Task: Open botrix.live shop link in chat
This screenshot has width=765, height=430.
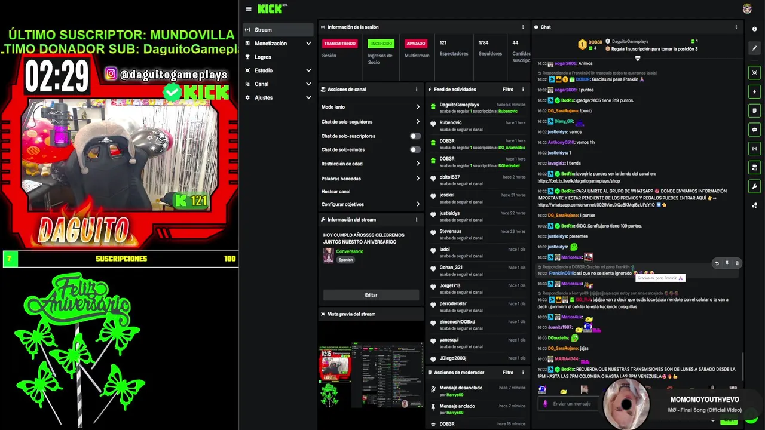Action: [x=579, y=180]
